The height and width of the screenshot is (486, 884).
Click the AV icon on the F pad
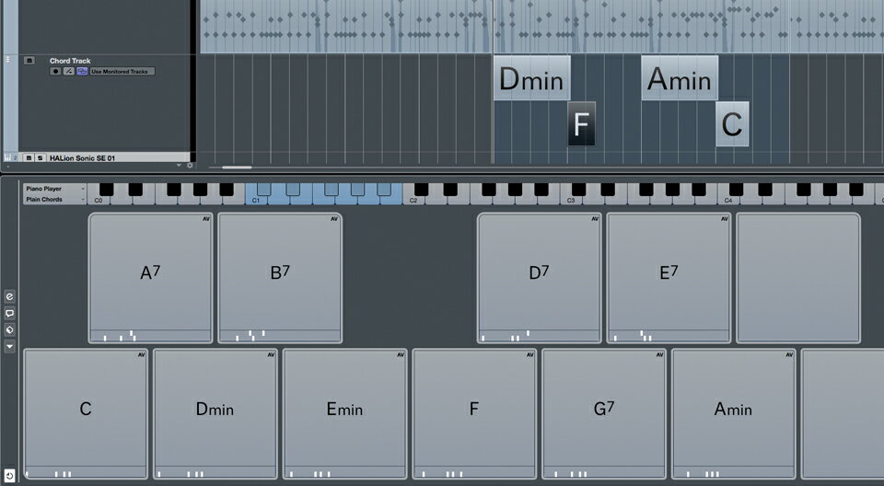pos(530,354)
